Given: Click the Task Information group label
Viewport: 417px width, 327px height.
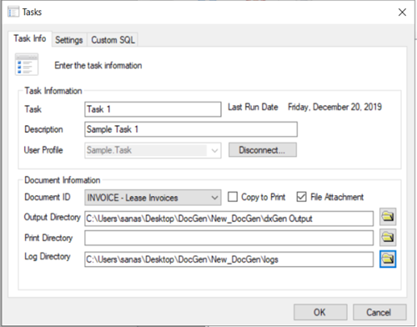Looking at the screenshot, I should click(x=53, y=91).
